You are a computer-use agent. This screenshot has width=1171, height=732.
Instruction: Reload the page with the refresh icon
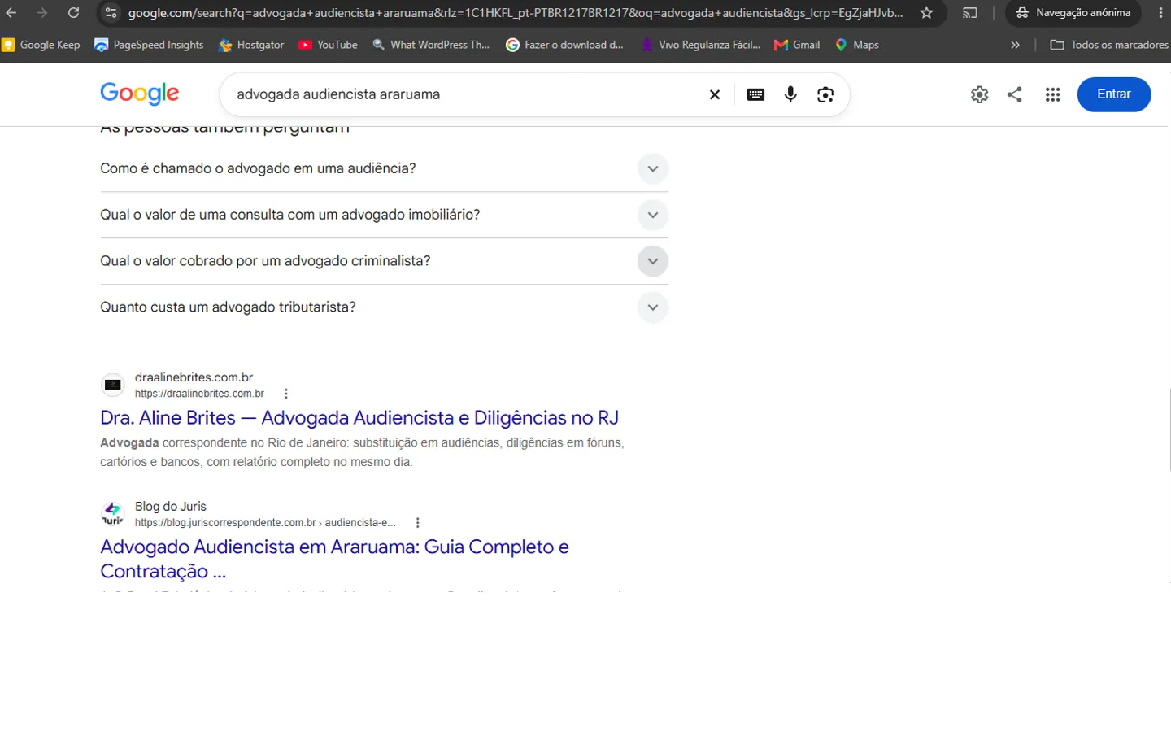click(x=73, y=13)
